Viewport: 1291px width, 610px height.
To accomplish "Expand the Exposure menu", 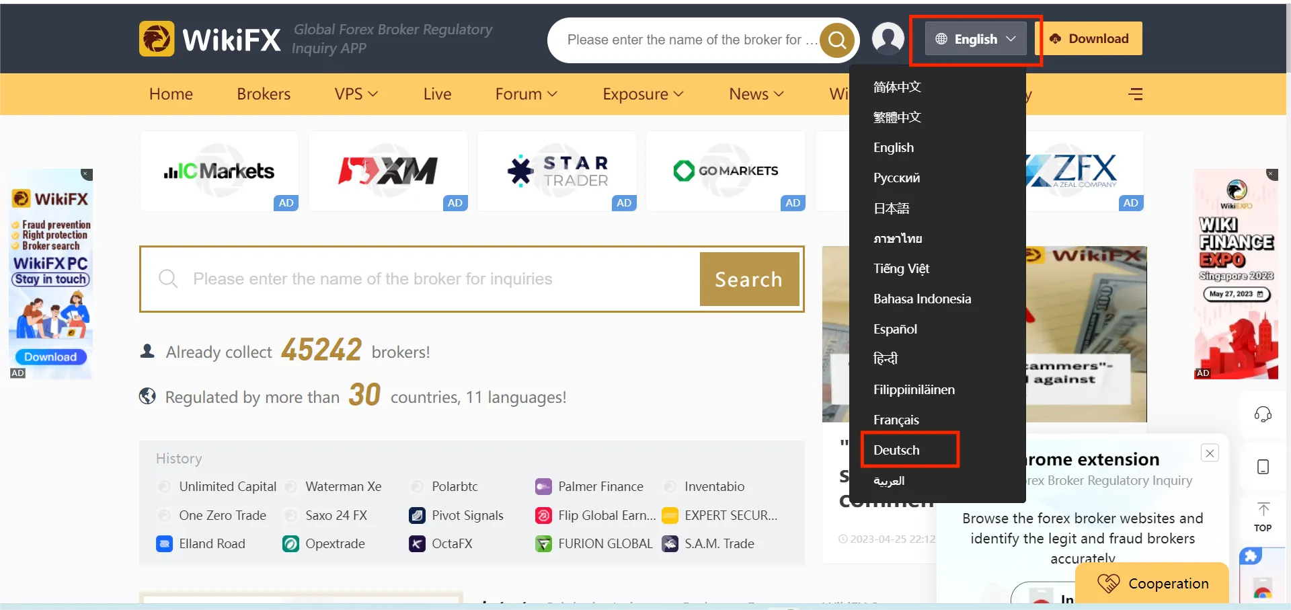I will [643, 94].
